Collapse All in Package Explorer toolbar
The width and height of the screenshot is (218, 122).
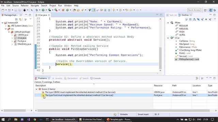pyautogui.click(x=16, y=19)
